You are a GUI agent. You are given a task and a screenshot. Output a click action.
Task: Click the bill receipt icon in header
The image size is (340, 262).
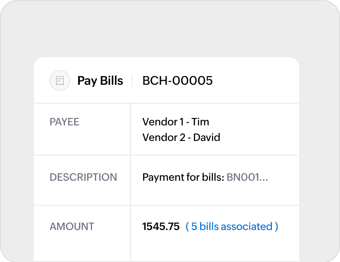(x=60, y=81)
